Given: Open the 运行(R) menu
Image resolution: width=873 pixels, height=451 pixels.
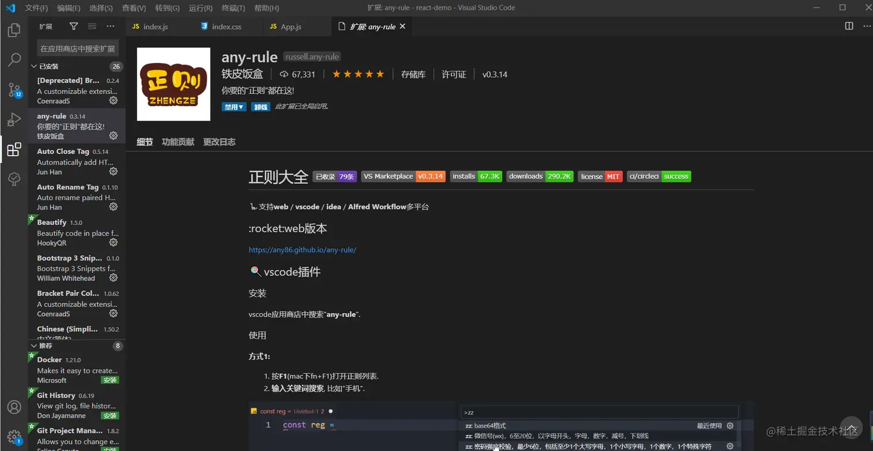Looking at the screenshot, I should [x=200, y=8].
